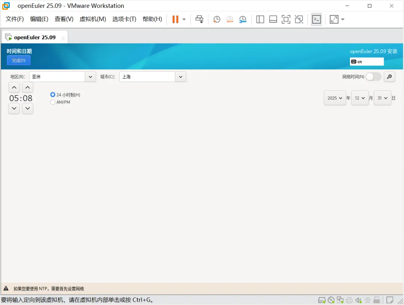Open the 帮助(H) menu
This screenshot has width=404, height=305.
(152, 19)
